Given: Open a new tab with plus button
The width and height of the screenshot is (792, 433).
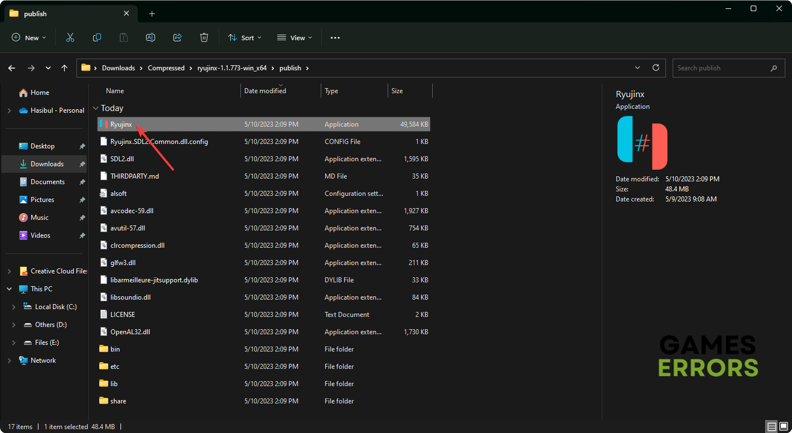Looking at the screenshot, I should 152,13.
